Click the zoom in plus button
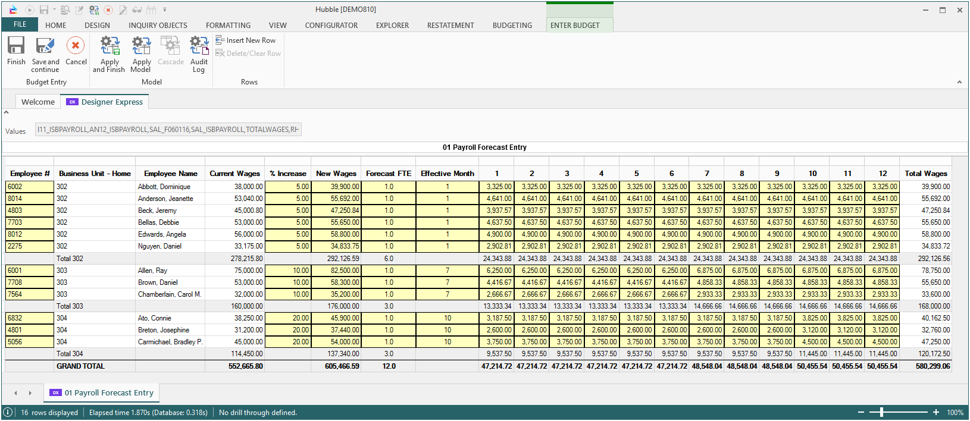The image size is (970, 421). tap(936, 413)
